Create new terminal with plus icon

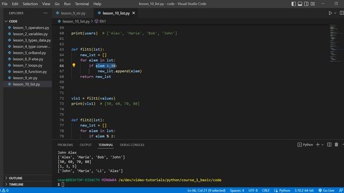[x=318, y=145]
